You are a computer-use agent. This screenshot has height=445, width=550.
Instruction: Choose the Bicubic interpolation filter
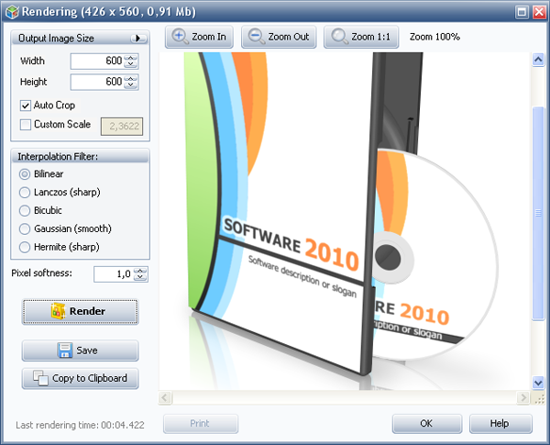tap(25, 210)
